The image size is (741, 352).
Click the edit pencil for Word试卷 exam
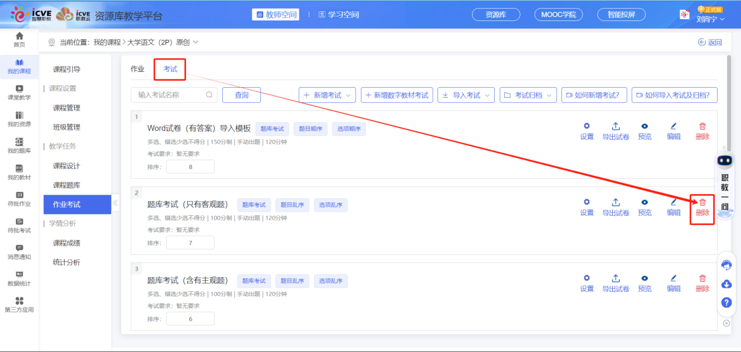(673, 126)
